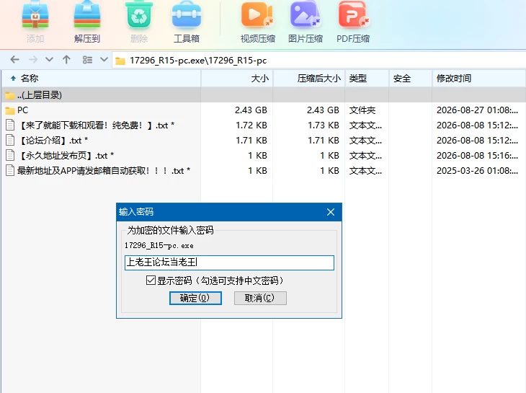Close the Enter Password (输入密码) dialog
Screen dimensions: 526x393
[331, 212]
